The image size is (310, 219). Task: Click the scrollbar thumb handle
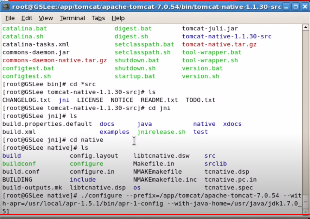305,202
